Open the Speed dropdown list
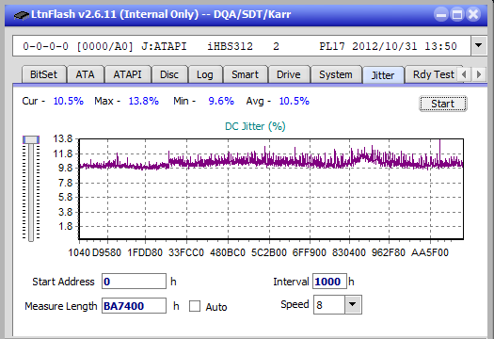 point(353,304)
